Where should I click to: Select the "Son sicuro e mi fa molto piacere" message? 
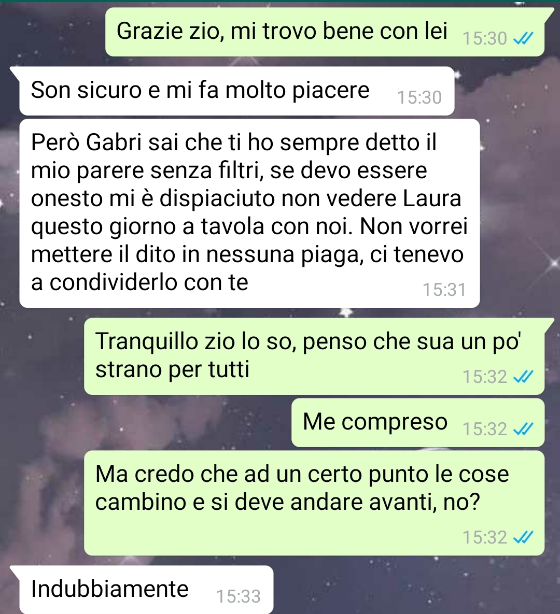point(236,91)
